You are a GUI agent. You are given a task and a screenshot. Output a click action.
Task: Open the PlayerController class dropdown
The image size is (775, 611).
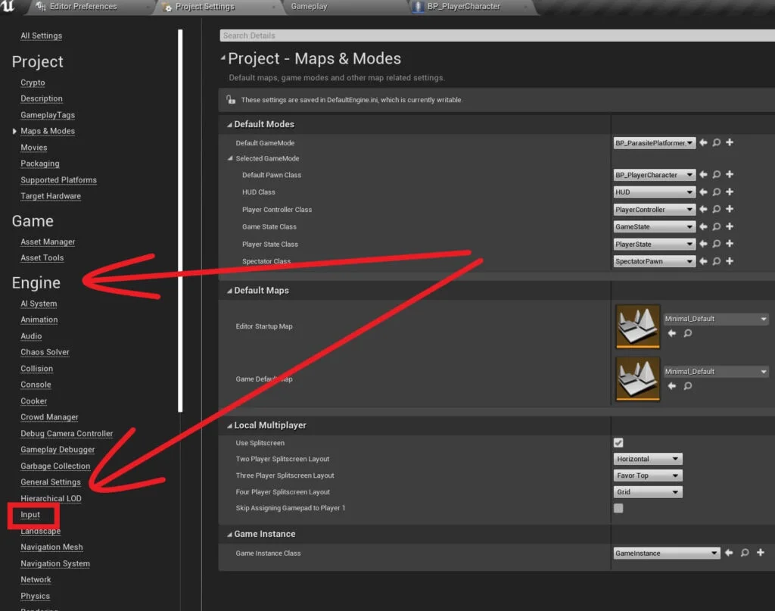tap(655, 210)
